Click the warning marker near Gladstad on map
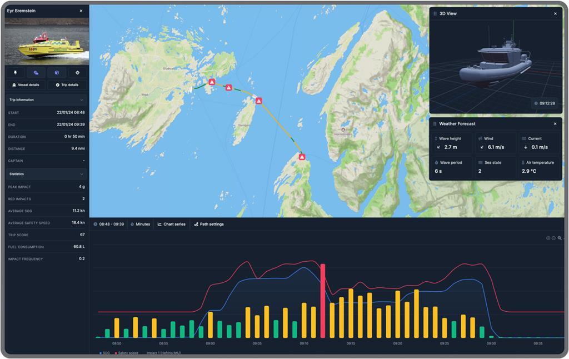569x359 pixels. click(212, 82)
